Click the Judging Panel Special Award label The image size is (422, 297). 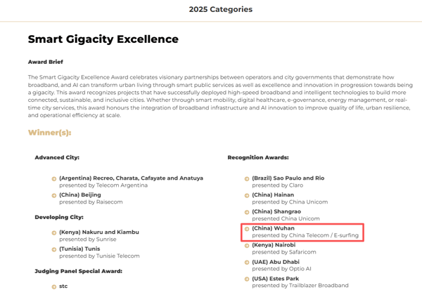coord(78,270)
